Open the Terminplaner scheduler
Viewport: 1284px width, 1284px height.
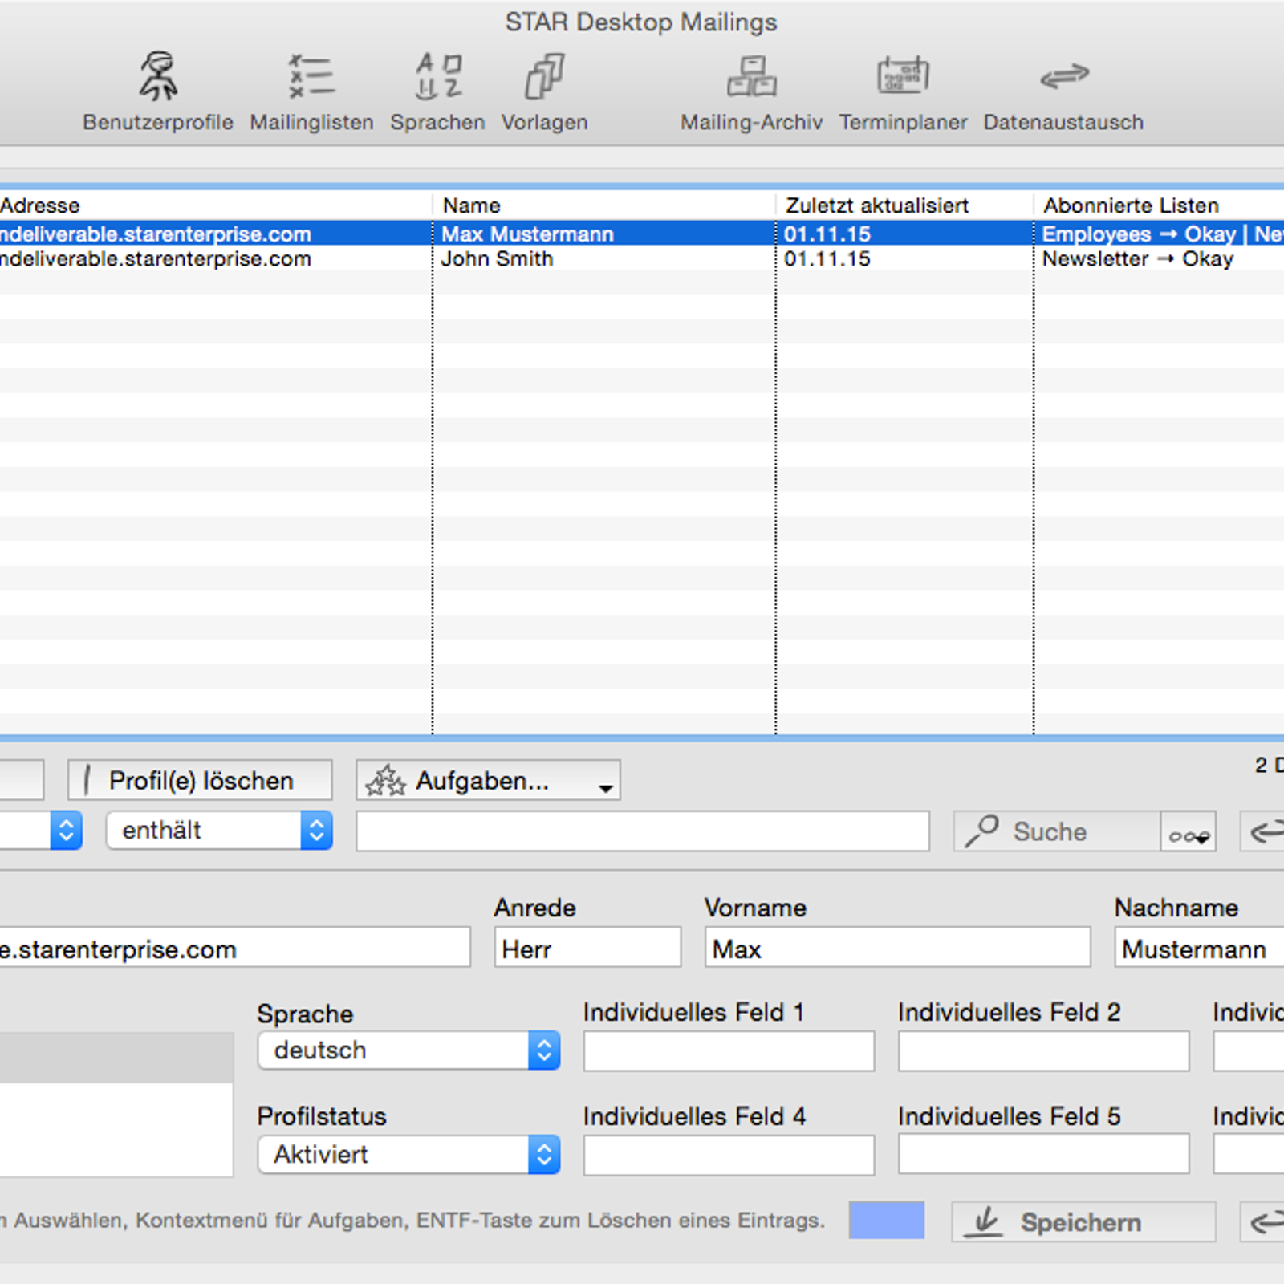coord(903,91)
